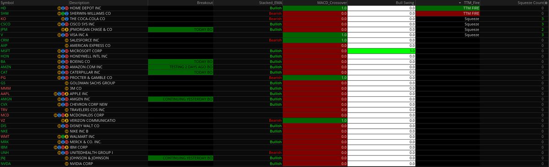The image size is (549, 167).
Task: Click the orange icon beside JPMORGAN CHASE
Action: tap(66, 29)
